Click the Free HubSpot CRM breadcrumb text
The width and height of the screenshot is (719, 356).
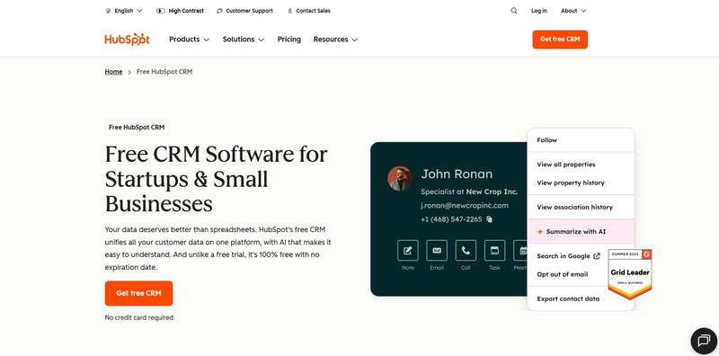point(164,72)
